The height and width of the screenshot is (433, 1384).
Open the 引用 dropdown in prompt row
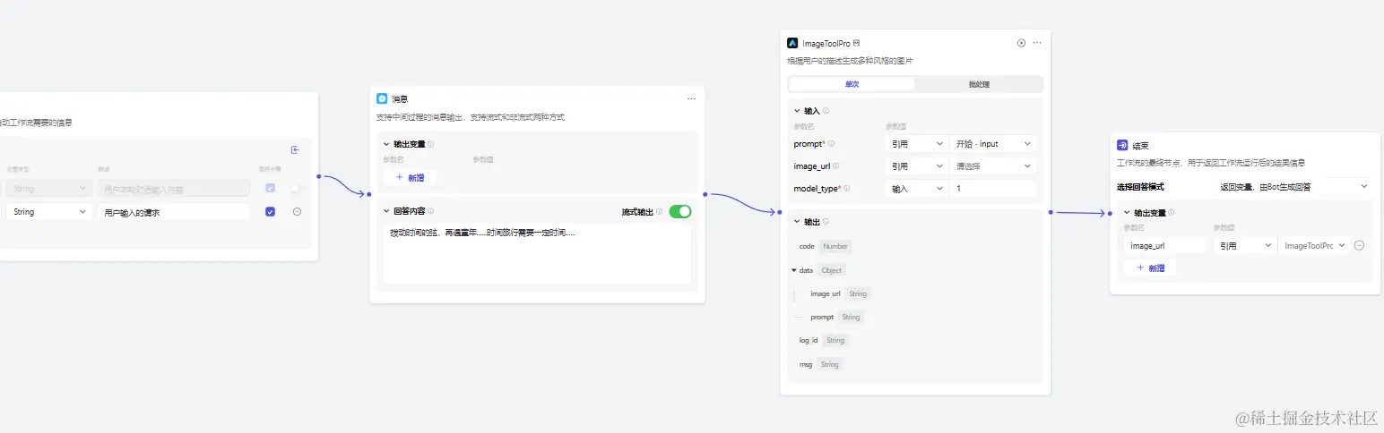pos(915,144)
